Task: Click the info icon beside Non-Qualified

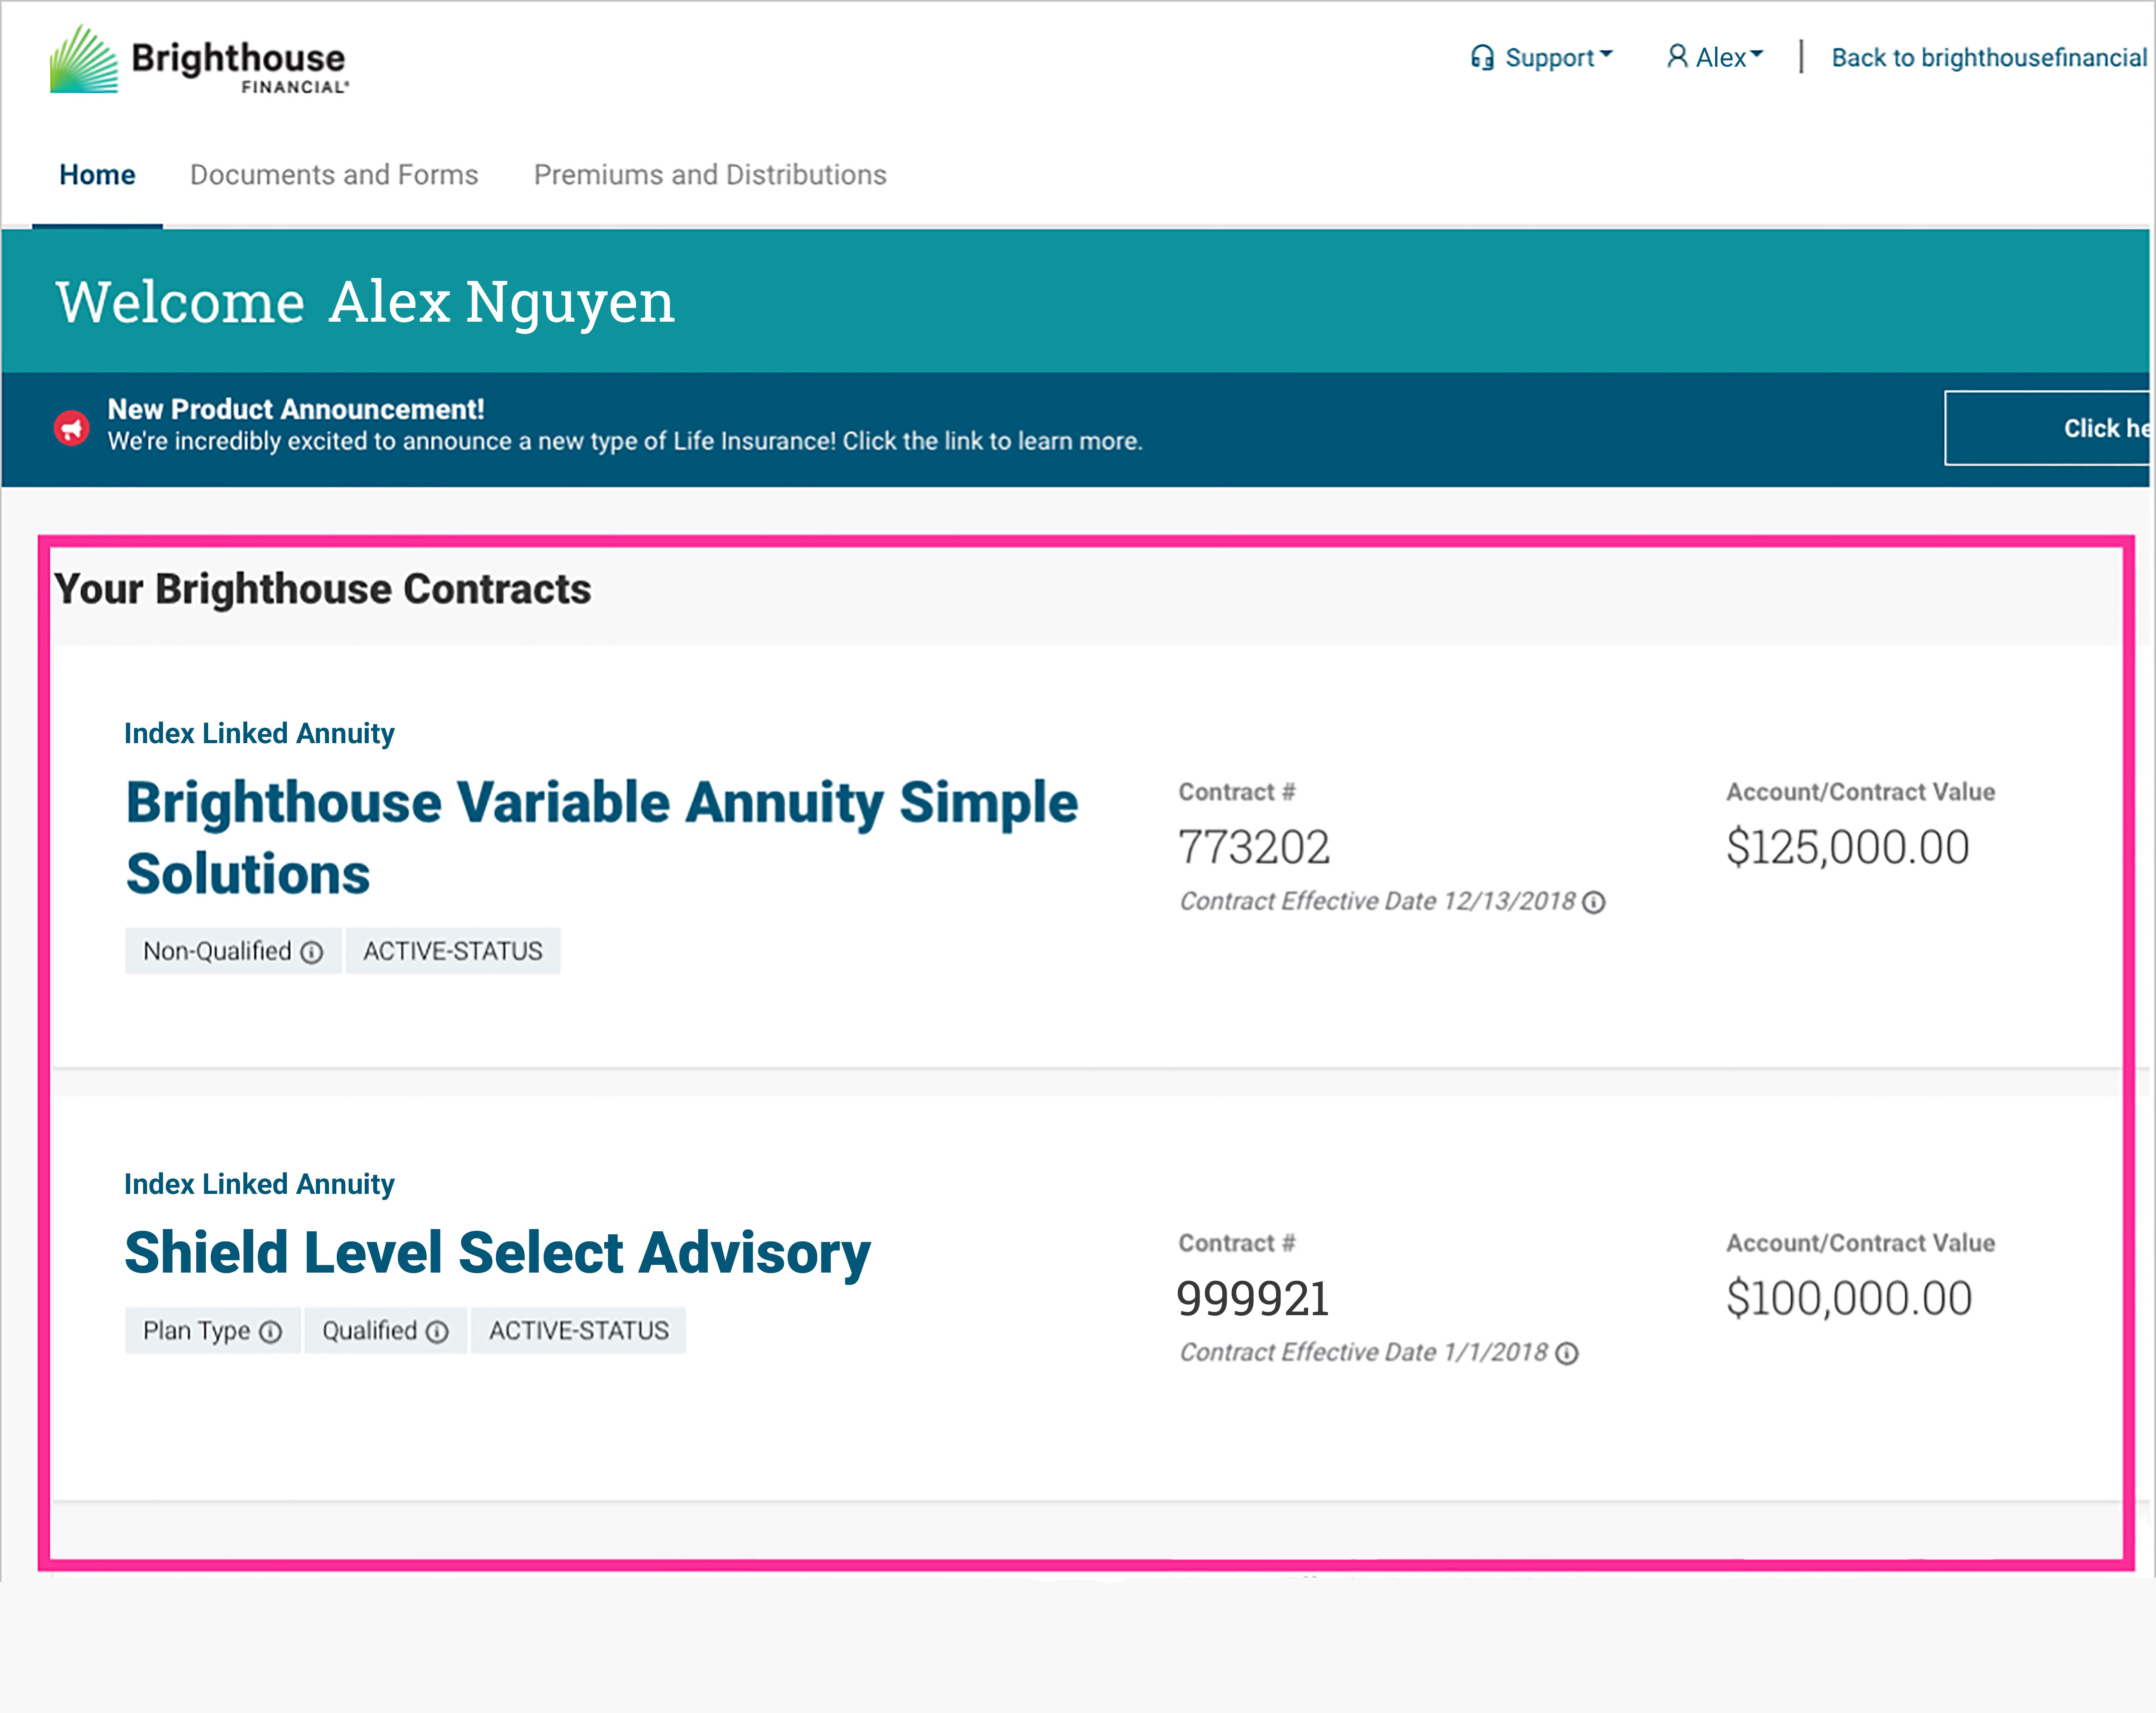Action: pos(312,952)
